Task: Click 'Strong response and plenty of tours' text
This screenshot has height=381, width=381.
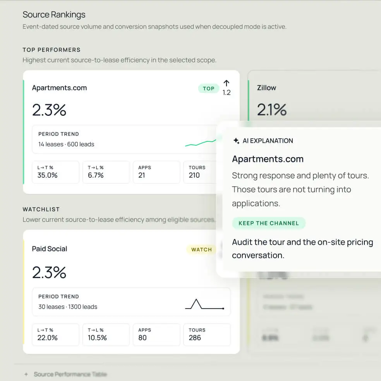Action: point(300,175)
